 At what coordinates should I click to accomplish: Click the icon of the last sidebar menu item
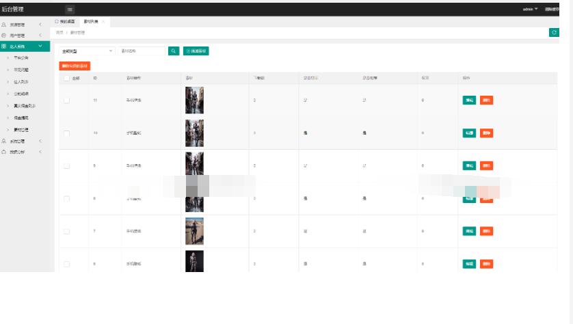tap(4, 151)
